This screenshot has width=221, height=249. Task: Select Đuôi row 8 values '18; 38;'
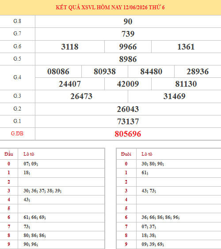[149, 235]
